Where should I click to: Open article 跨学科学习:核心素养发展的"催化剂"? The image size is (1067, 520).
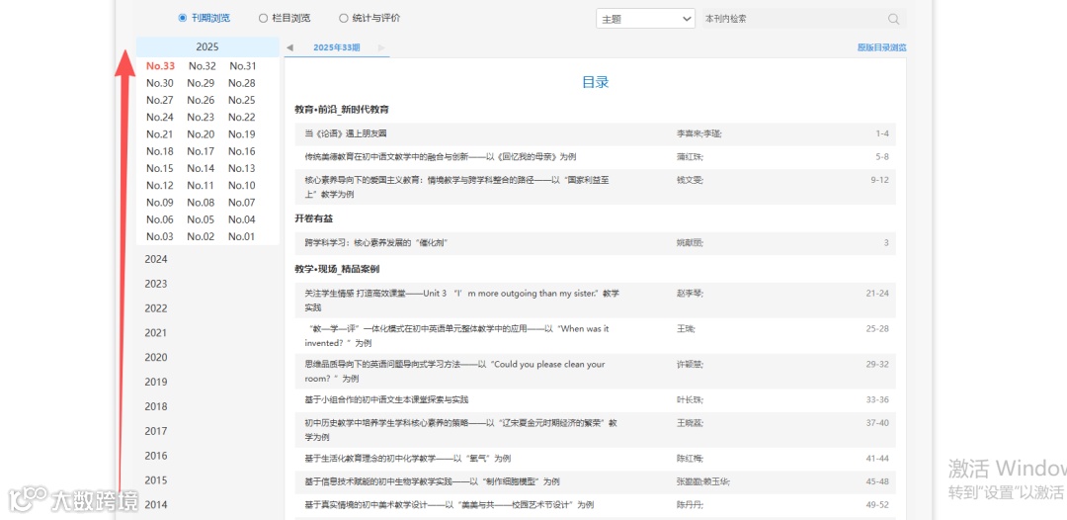[375, 243]
